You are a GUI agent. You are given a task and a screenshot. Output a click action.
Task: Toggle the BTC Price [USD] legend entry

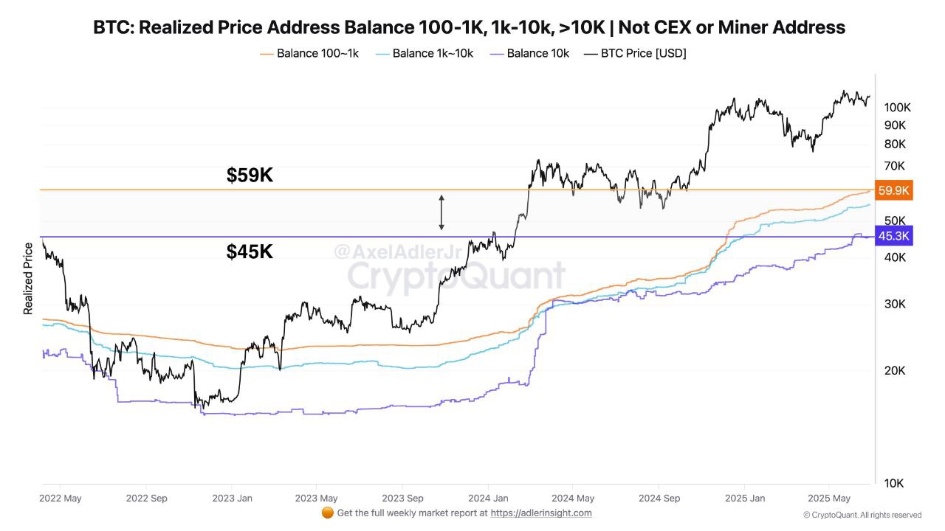(635, 53)
